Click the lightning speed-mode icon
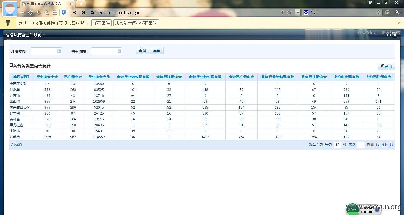The image size is (404, 215). pyautogui.click(x=283, y=12)
